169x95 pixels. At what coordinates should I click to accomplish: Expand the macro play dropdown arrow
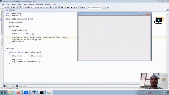(76, 8)
